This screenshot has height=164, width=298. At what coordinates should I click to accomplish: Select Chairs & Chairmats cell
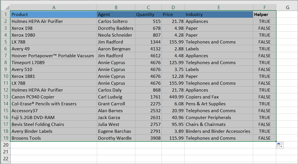point(219,124)
